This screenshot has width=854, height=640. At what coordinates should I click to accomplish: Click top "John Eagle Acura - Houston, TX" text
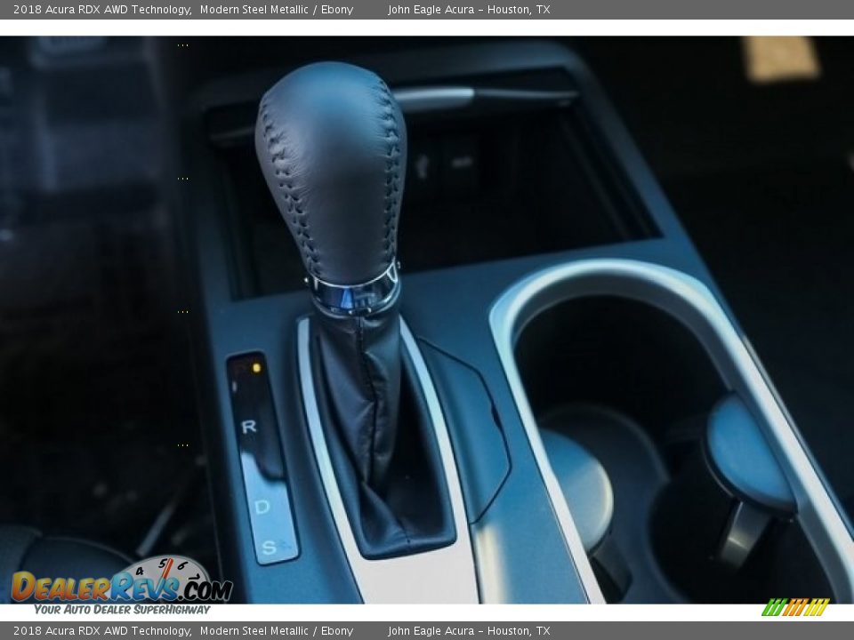click(468, 10)
